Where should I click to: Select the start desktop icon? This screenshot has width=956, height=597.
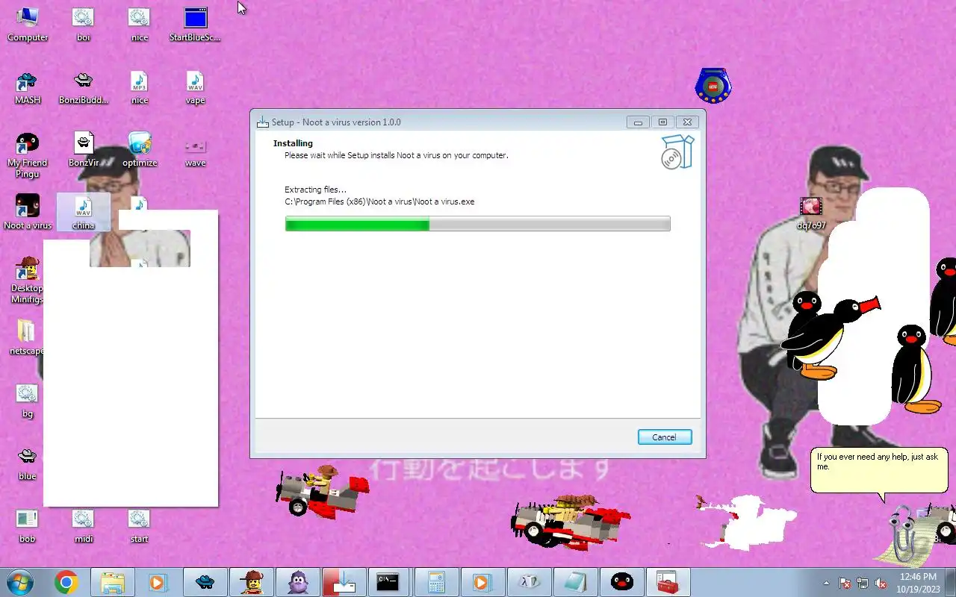click(x=140, y=526)
